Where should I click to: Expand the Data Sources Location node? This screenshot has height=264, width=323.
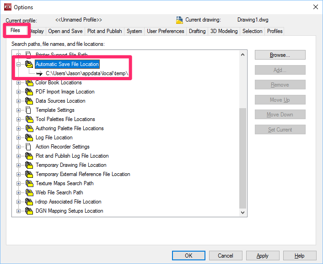coord(18,101)
